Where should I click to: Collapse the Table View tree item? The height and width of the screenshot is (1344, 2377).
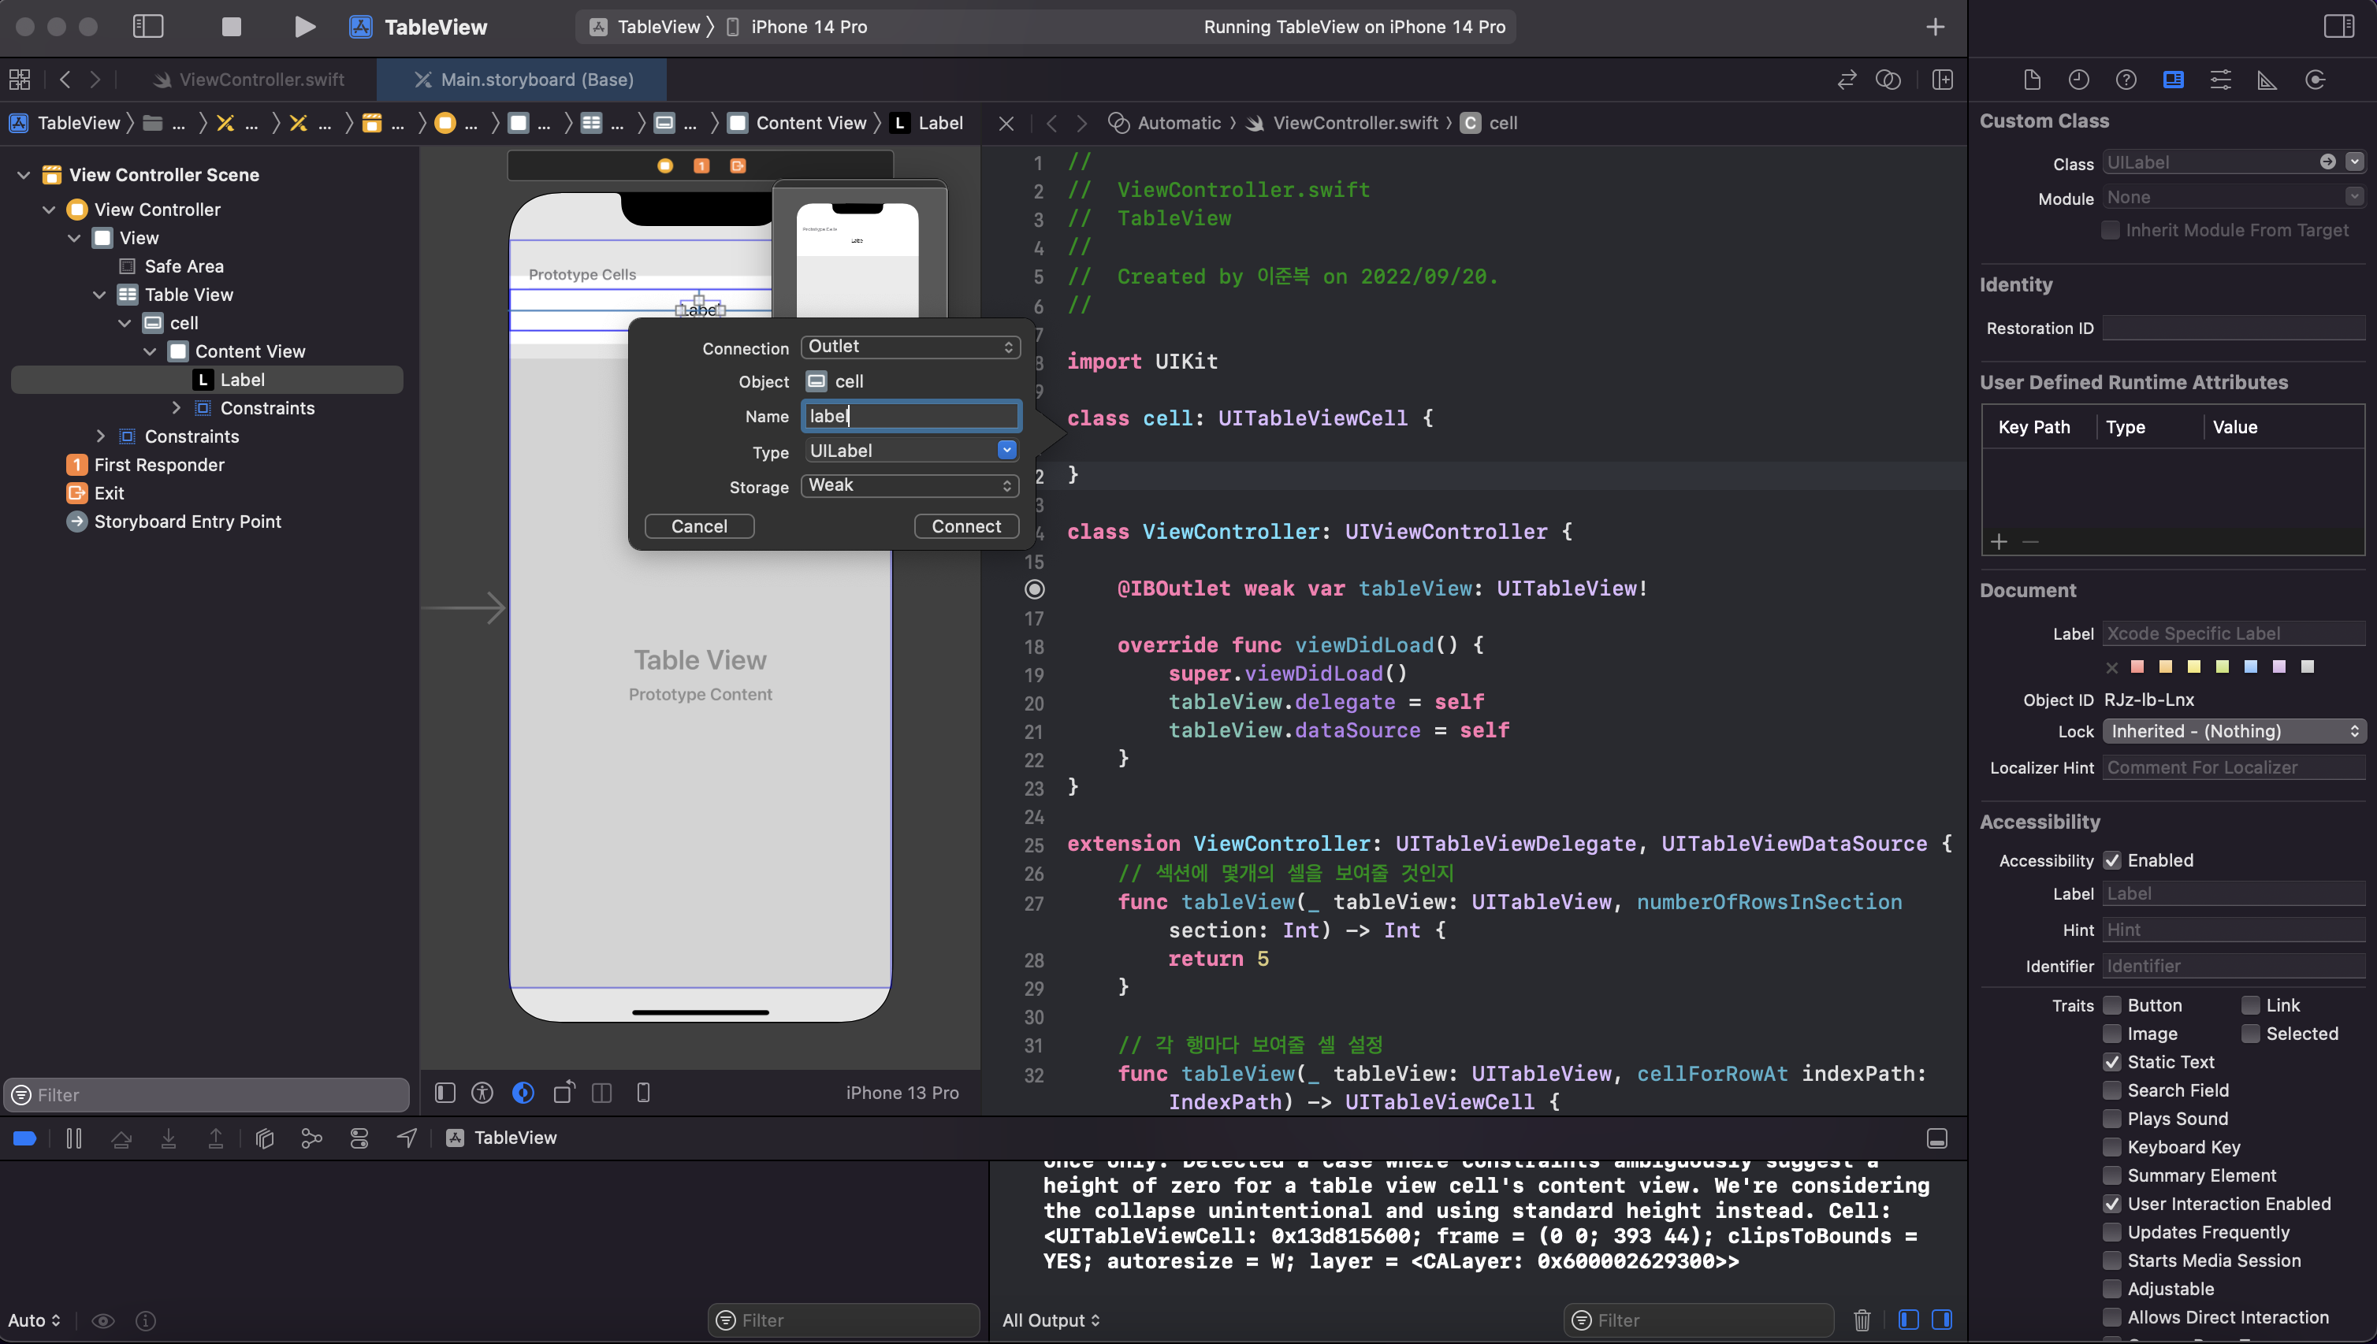tap(100, 295)
